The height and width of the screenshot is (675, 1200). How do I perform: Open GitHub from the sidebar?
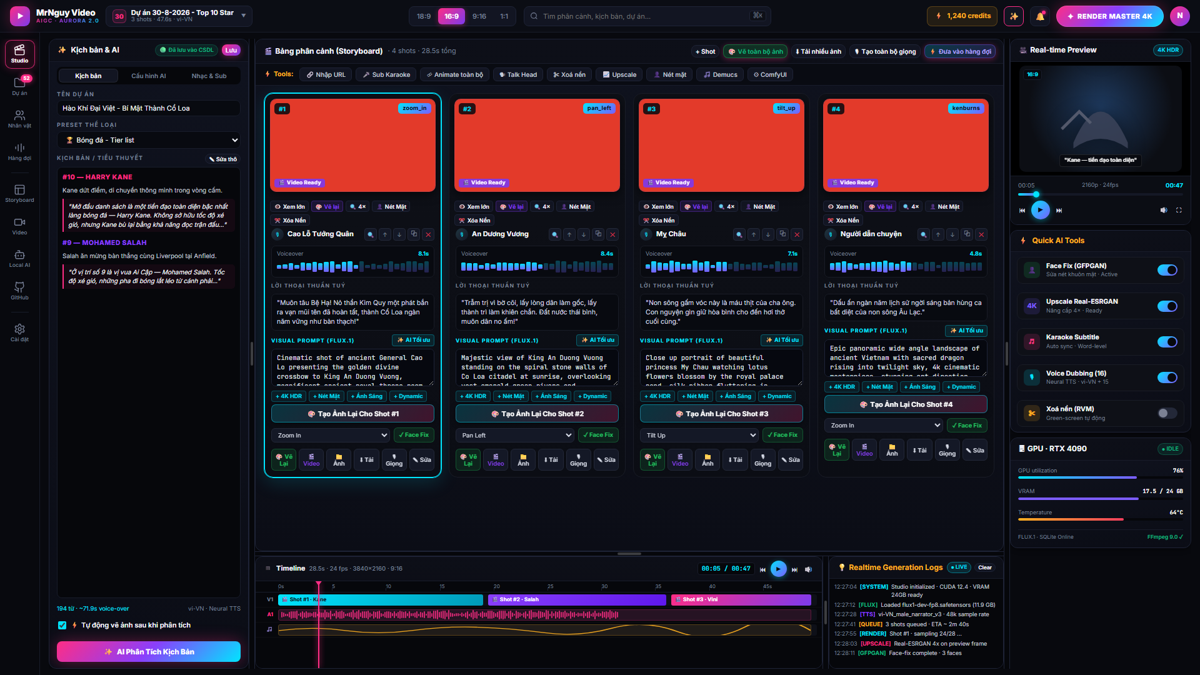(x=19, y=291)
